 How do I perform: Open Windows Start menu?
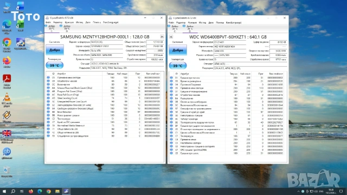pyautogui.click(x=4, y=191)
